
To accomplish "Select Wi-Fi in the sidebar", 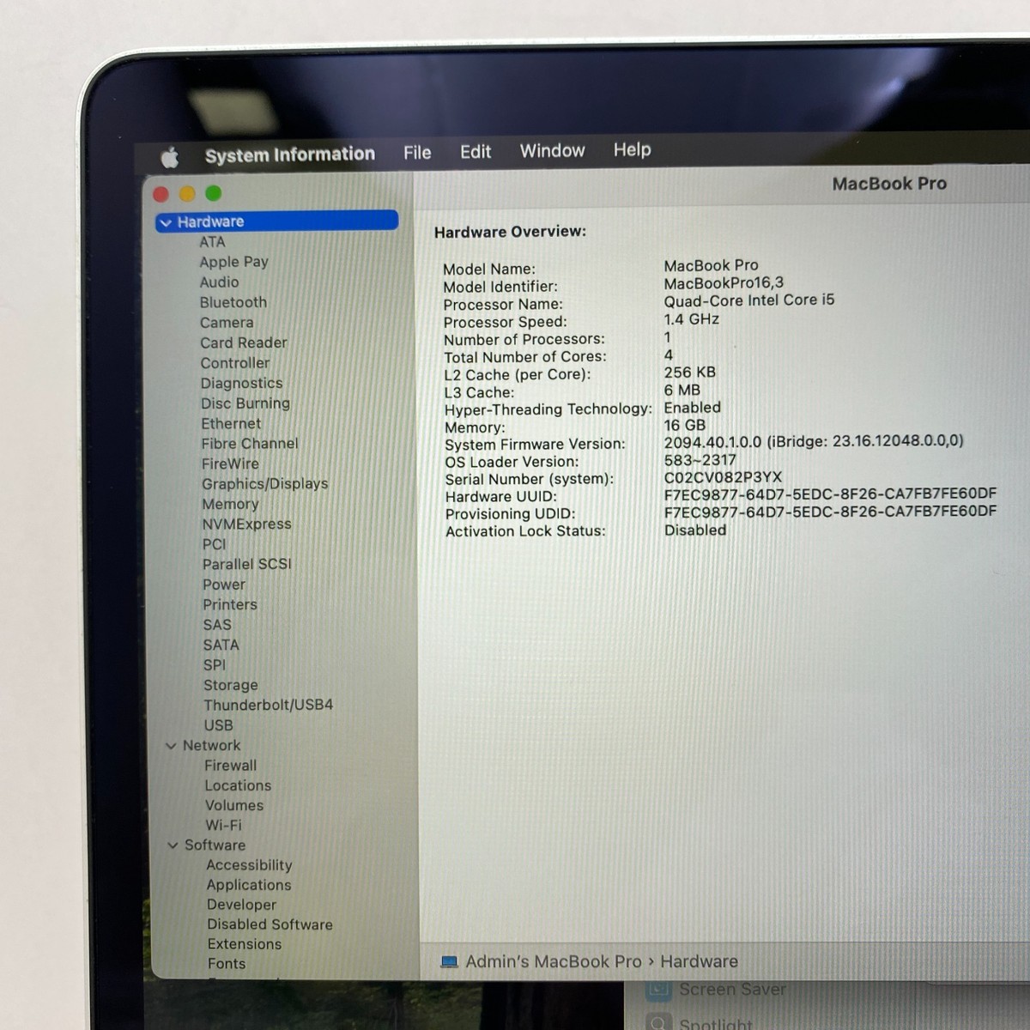I will click(223, 825).
